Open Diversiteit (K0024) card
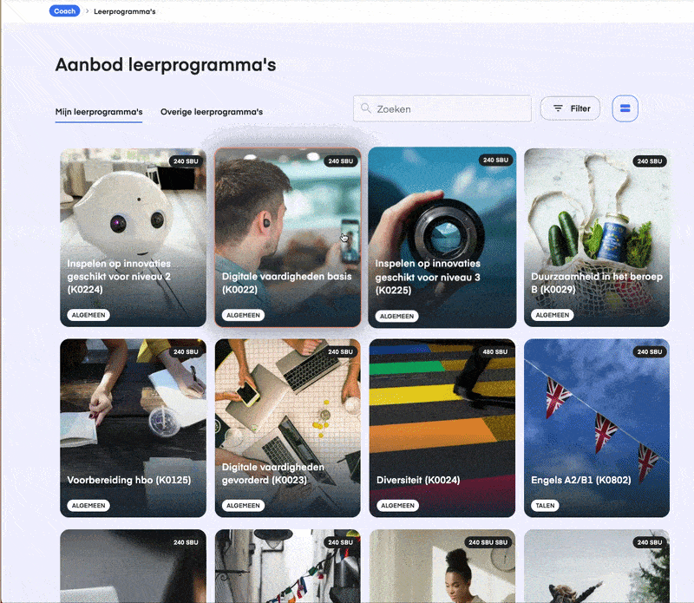This screenshot has width=694, height=603. (442, 428)
